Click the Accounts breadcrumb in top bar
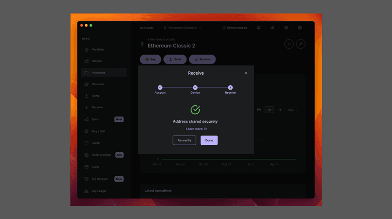The image size is (392, 219). 147,28
